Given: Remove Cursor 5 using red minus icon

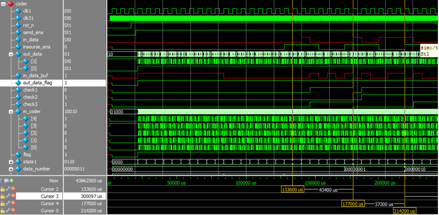Looking at the screenshot, I should point(13,210).
